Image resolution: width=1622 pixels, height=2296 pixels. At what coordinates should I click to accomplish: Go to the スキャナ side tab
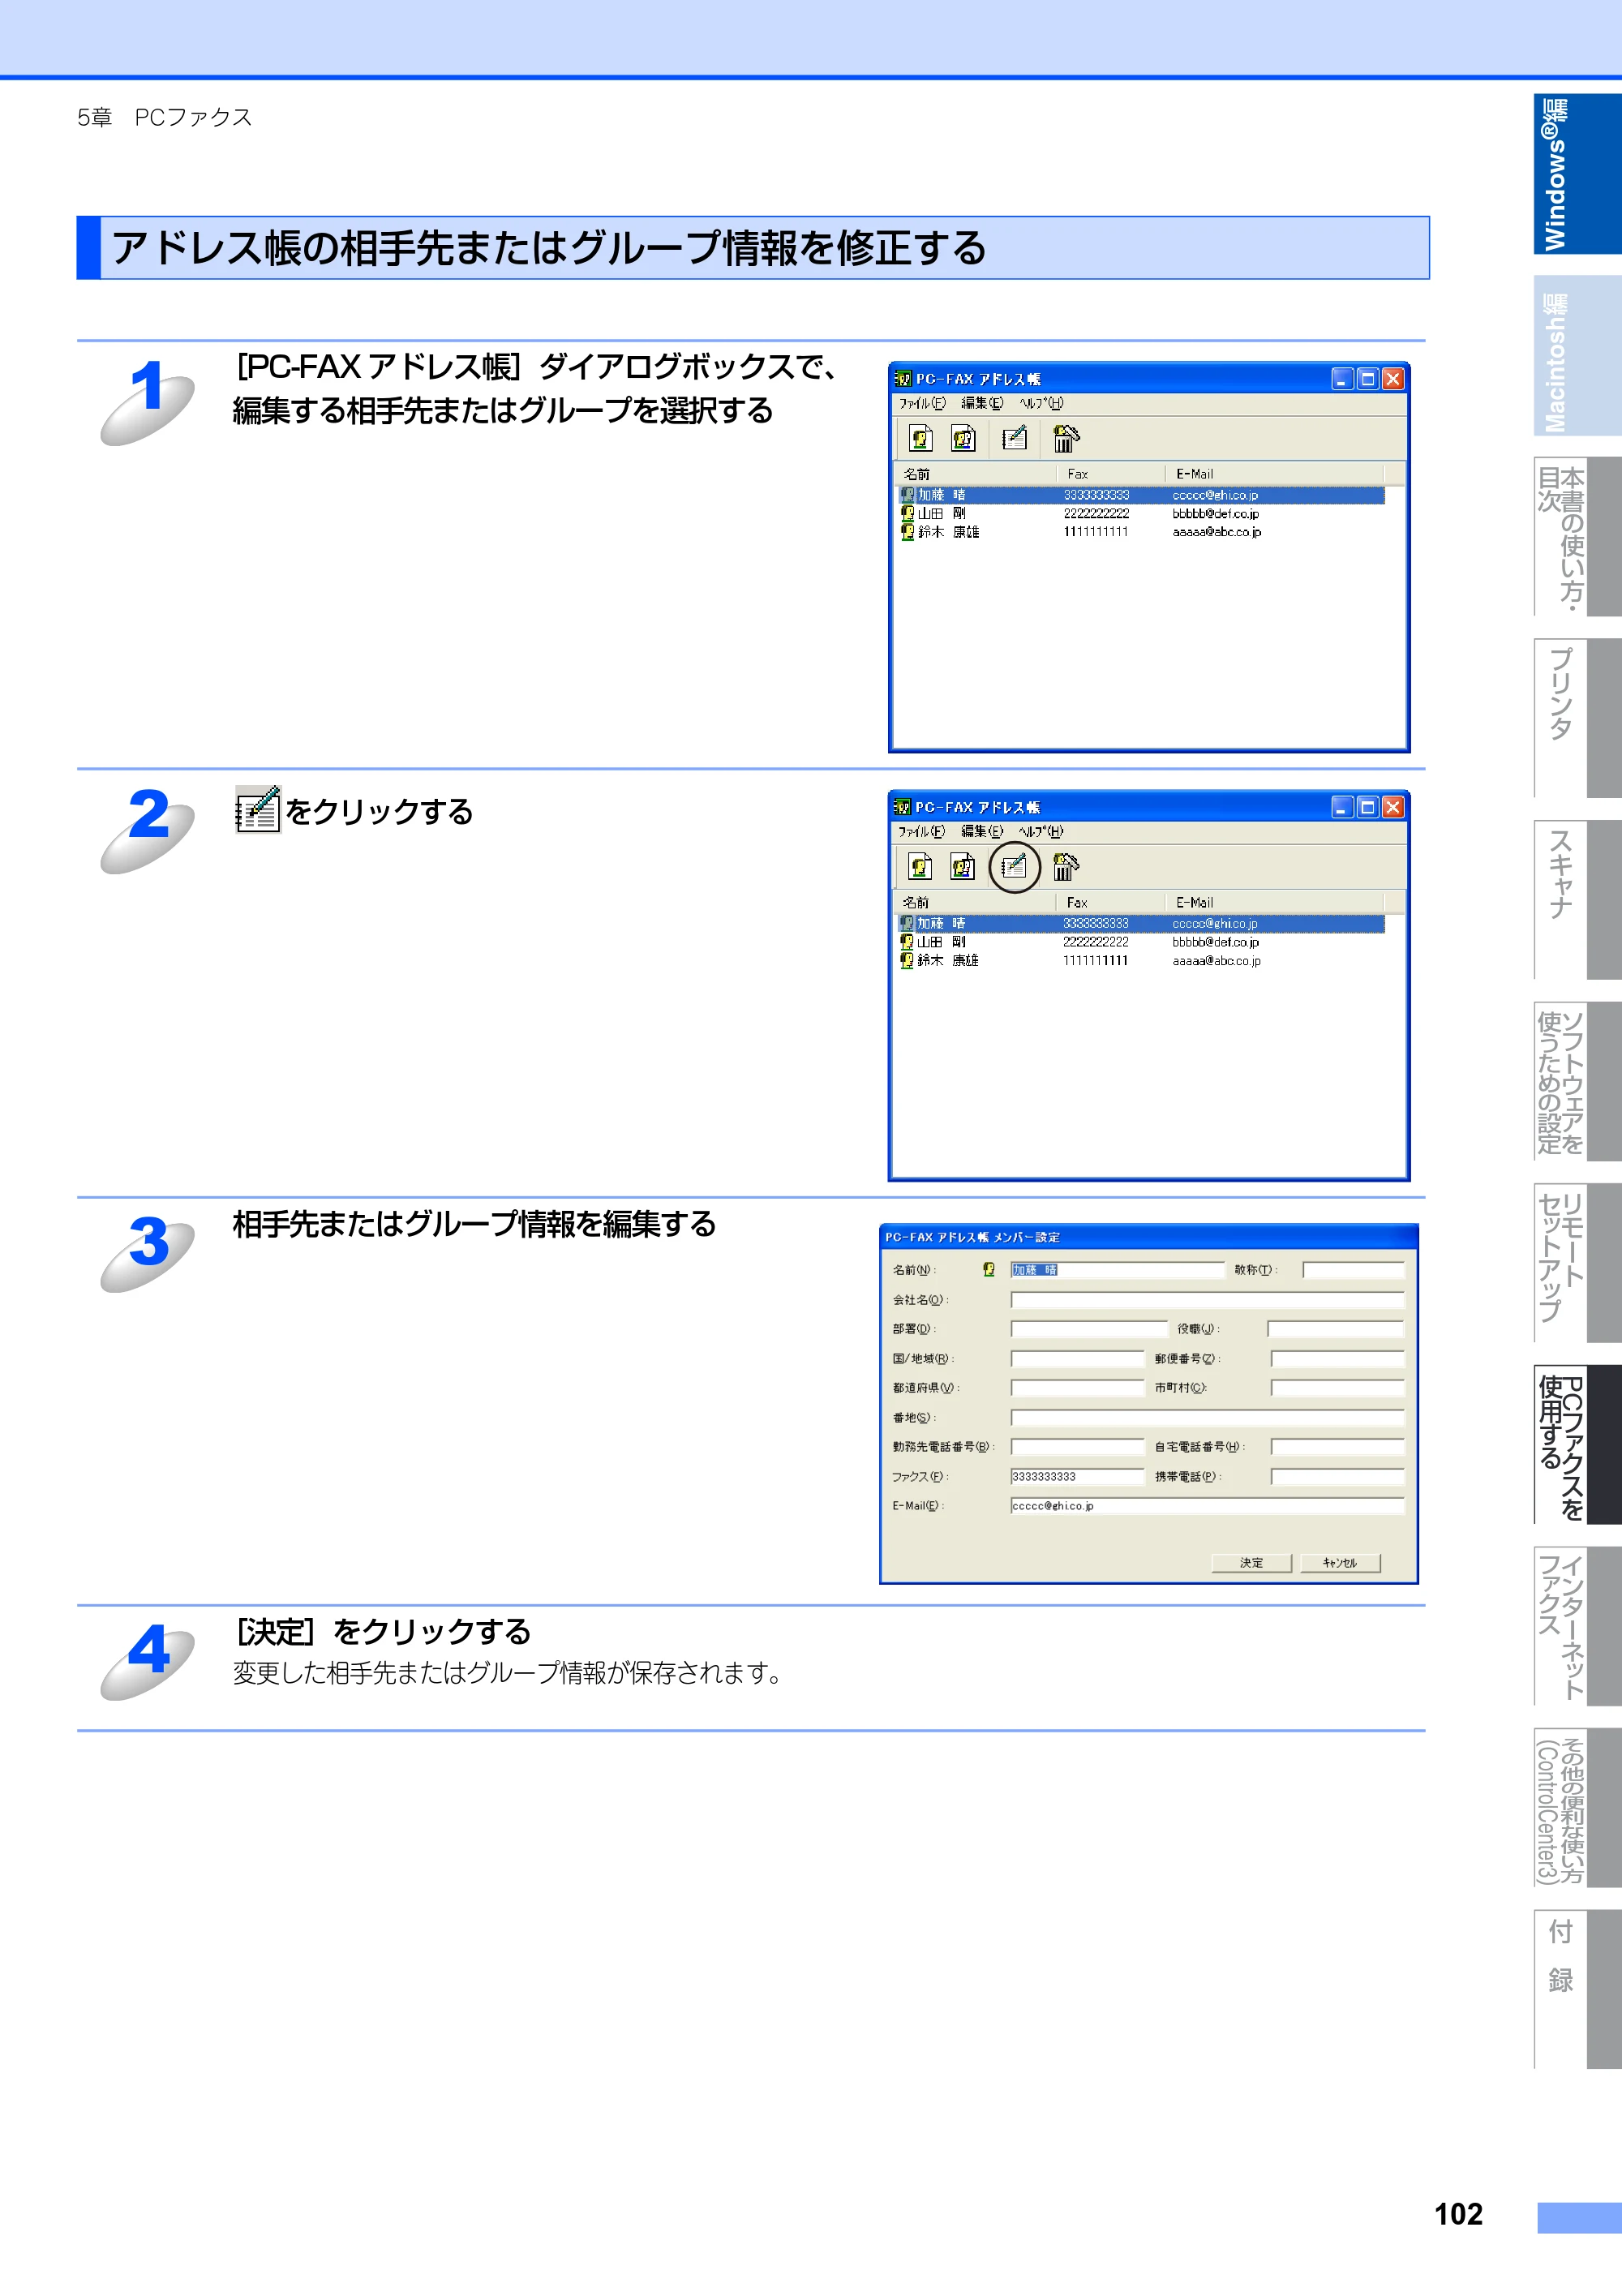coord(1577,900)
